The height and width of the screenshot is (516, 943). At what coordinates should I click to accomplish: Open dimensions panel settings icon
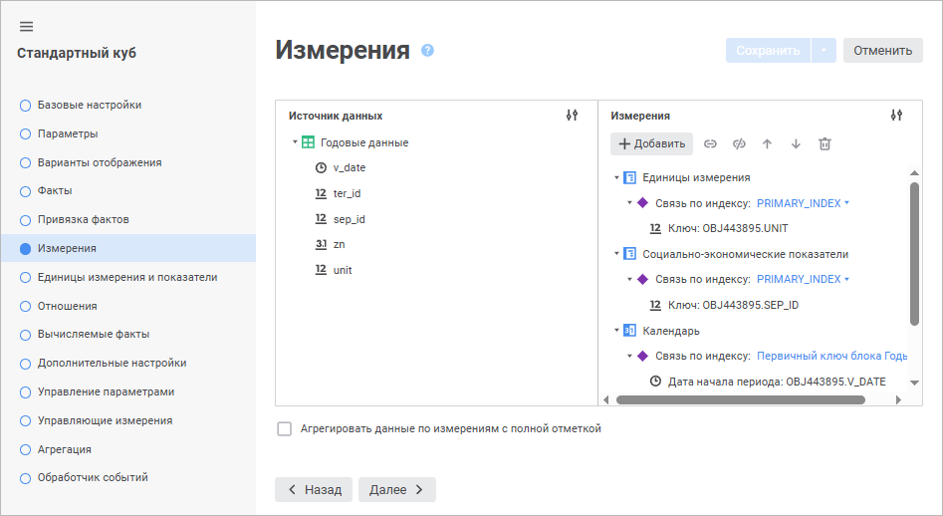click(x=896, y=116)
